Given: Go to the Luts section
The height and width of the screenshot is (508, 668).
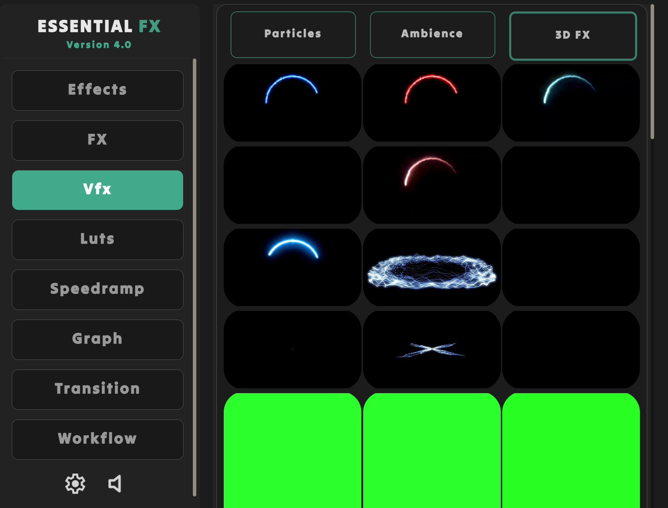Looking at the screenshot, I should 97,239.
